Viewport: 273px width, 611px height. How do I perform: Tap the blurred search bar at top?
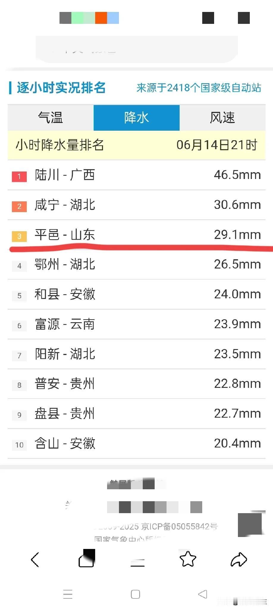(x=137, y=49)
